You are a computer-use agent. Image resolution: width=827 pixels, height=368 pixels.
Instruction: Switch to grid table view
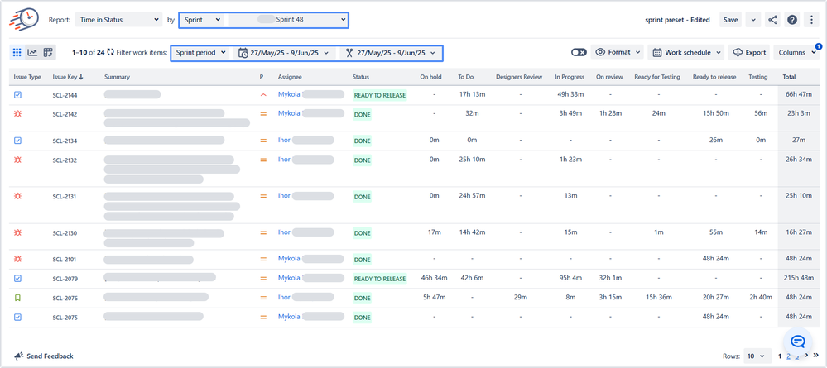(x=17, y=52)
